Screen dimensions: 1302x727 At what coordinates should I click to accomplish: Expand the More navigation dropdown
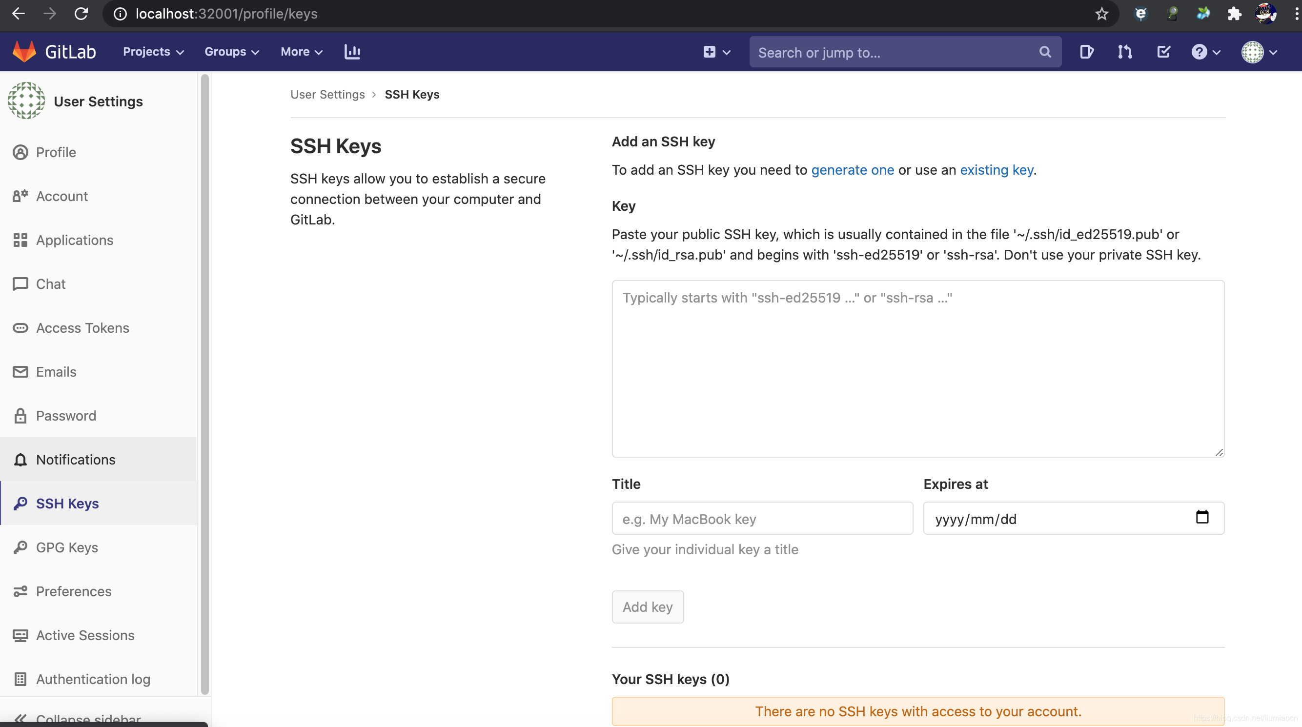(x=302, y=52)
